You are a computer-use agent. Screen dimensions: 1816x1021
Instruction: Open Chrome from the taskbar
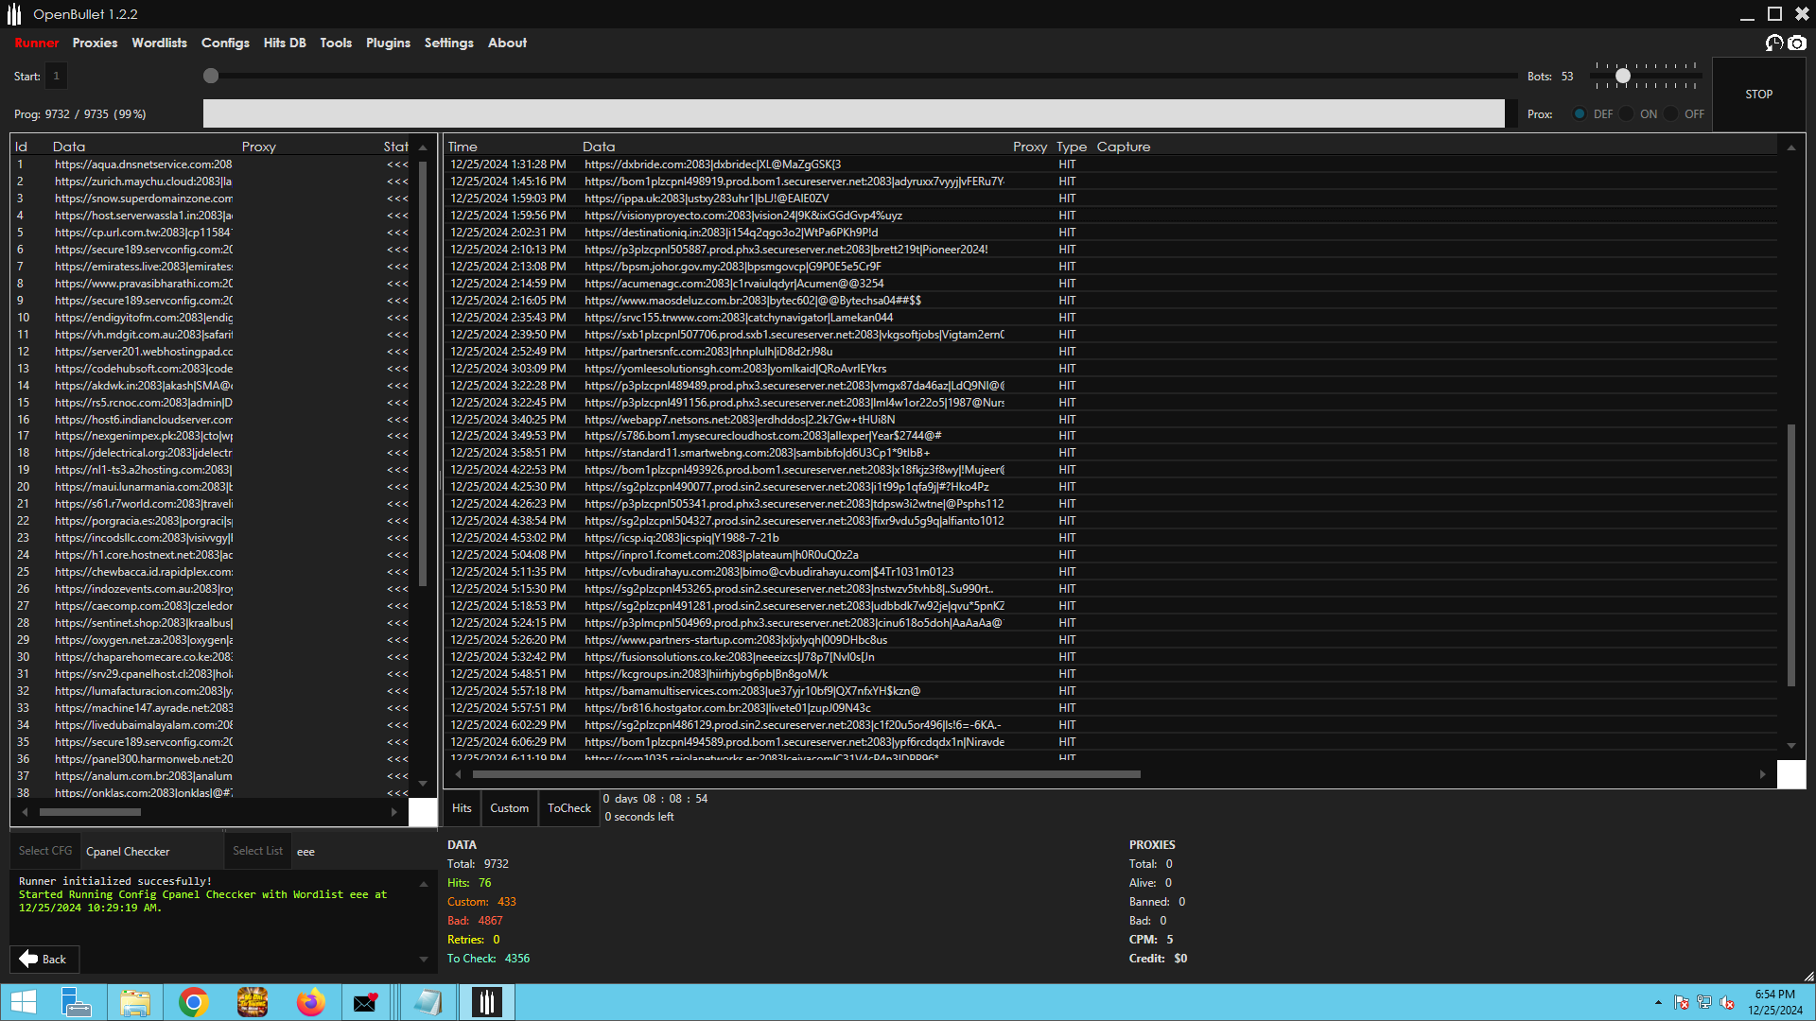click(194, 1002)
